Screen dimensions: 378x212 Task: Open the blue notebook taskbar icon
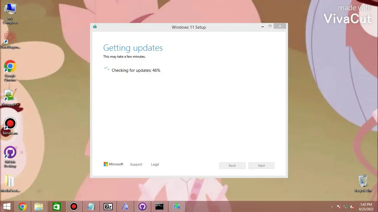click(x=91, y=206)
